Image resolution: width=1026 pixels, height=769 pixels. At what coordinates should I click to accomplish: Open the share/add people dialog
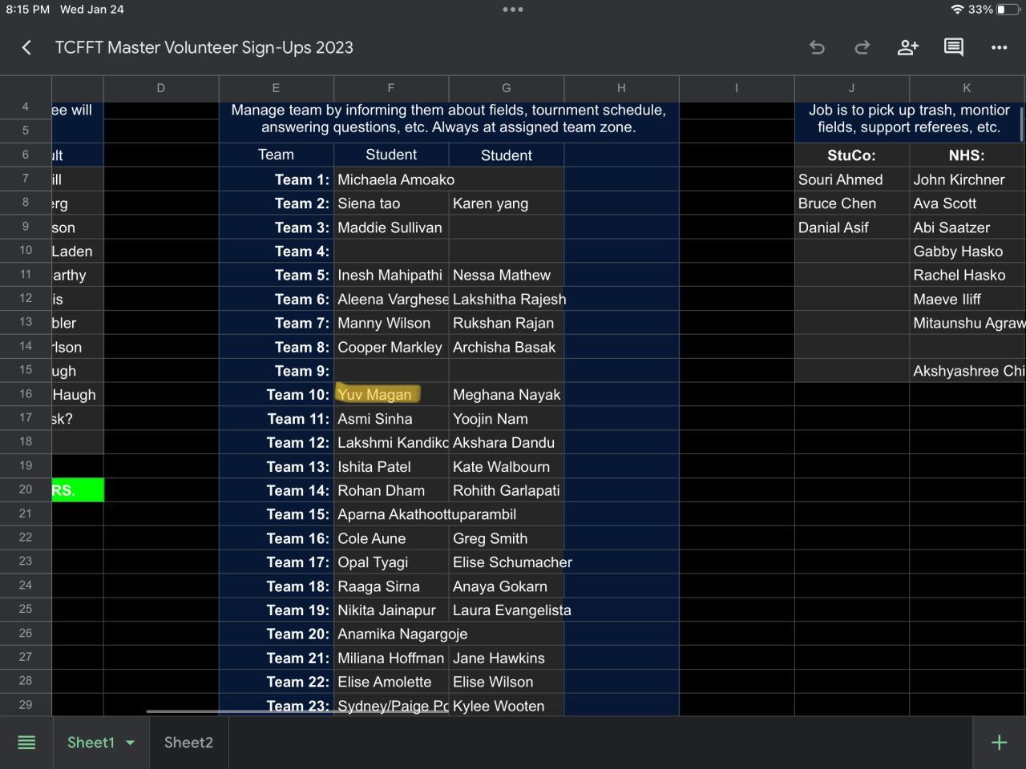point(907,48)
